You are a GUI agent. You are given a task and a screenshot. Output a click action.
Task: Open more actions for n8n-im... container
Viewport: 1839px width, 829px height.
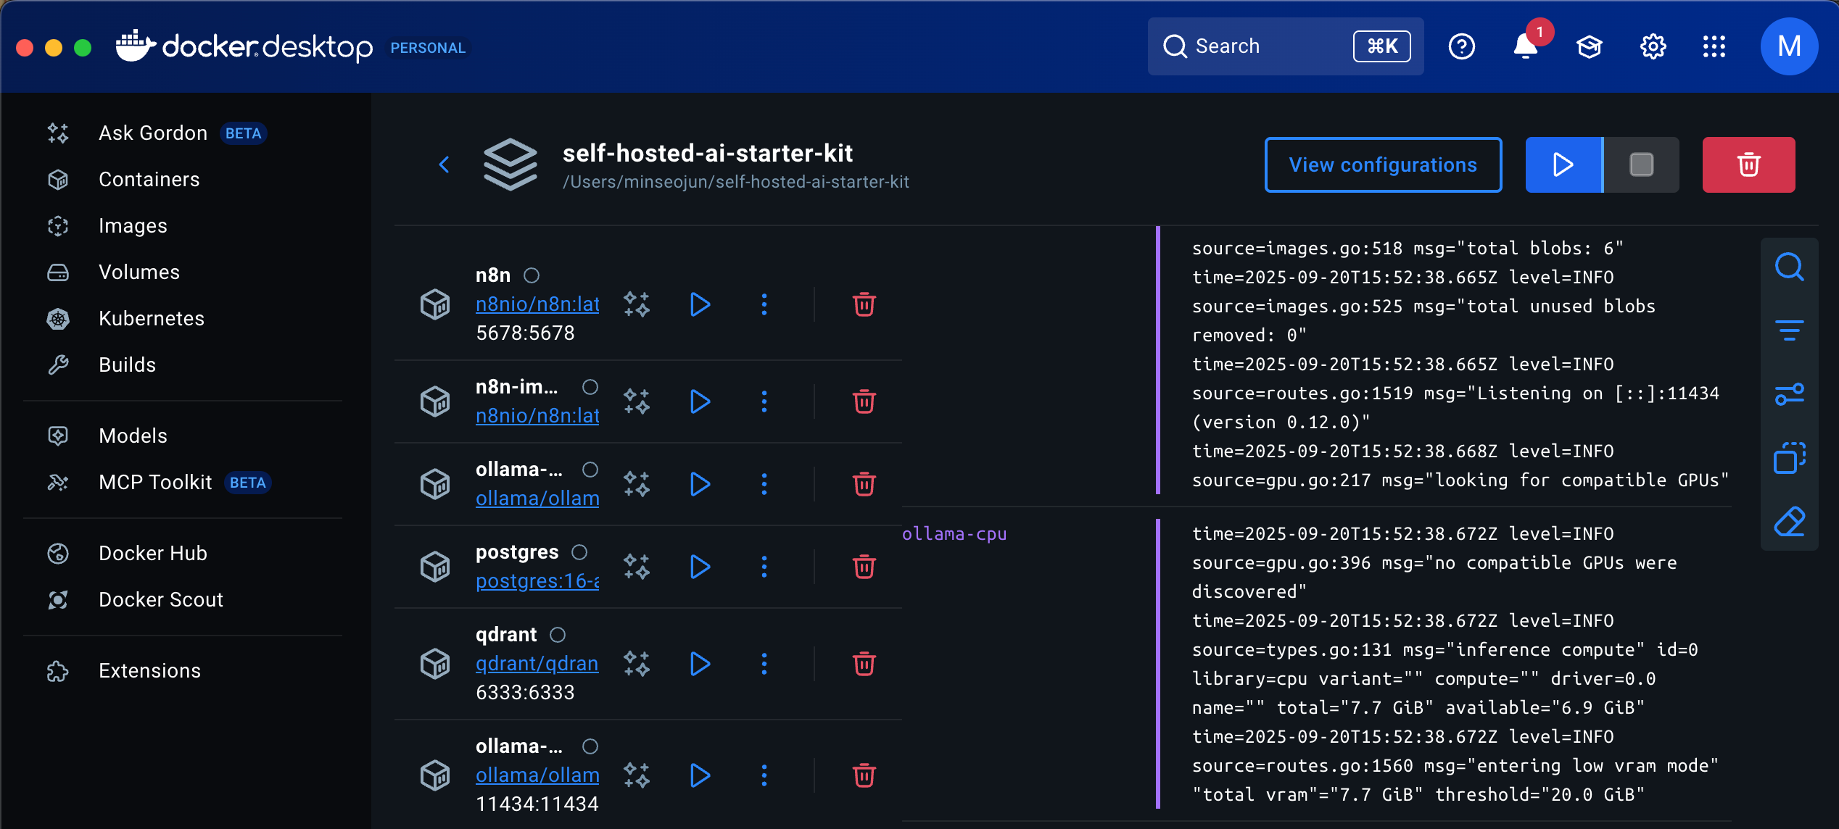pos(764,401)
